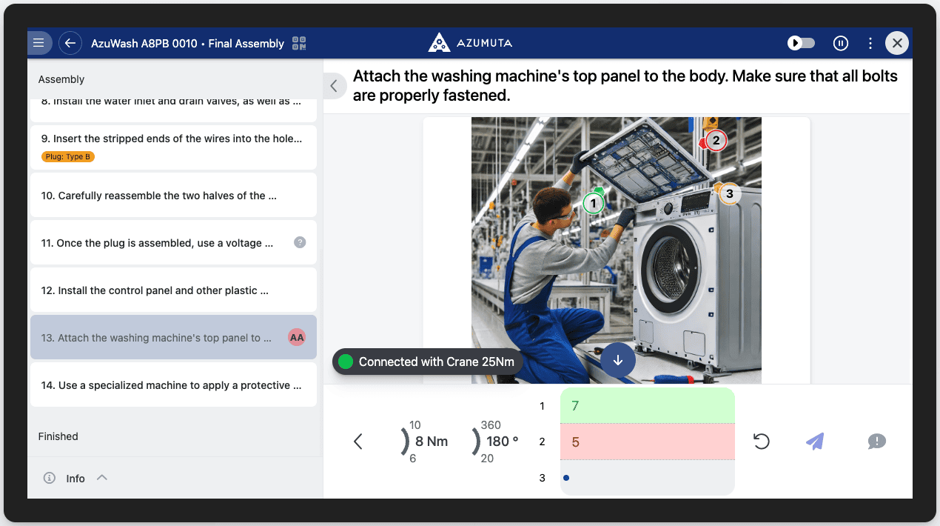
Task: Toggle the play switch in header
Action: tap(801, 43)
